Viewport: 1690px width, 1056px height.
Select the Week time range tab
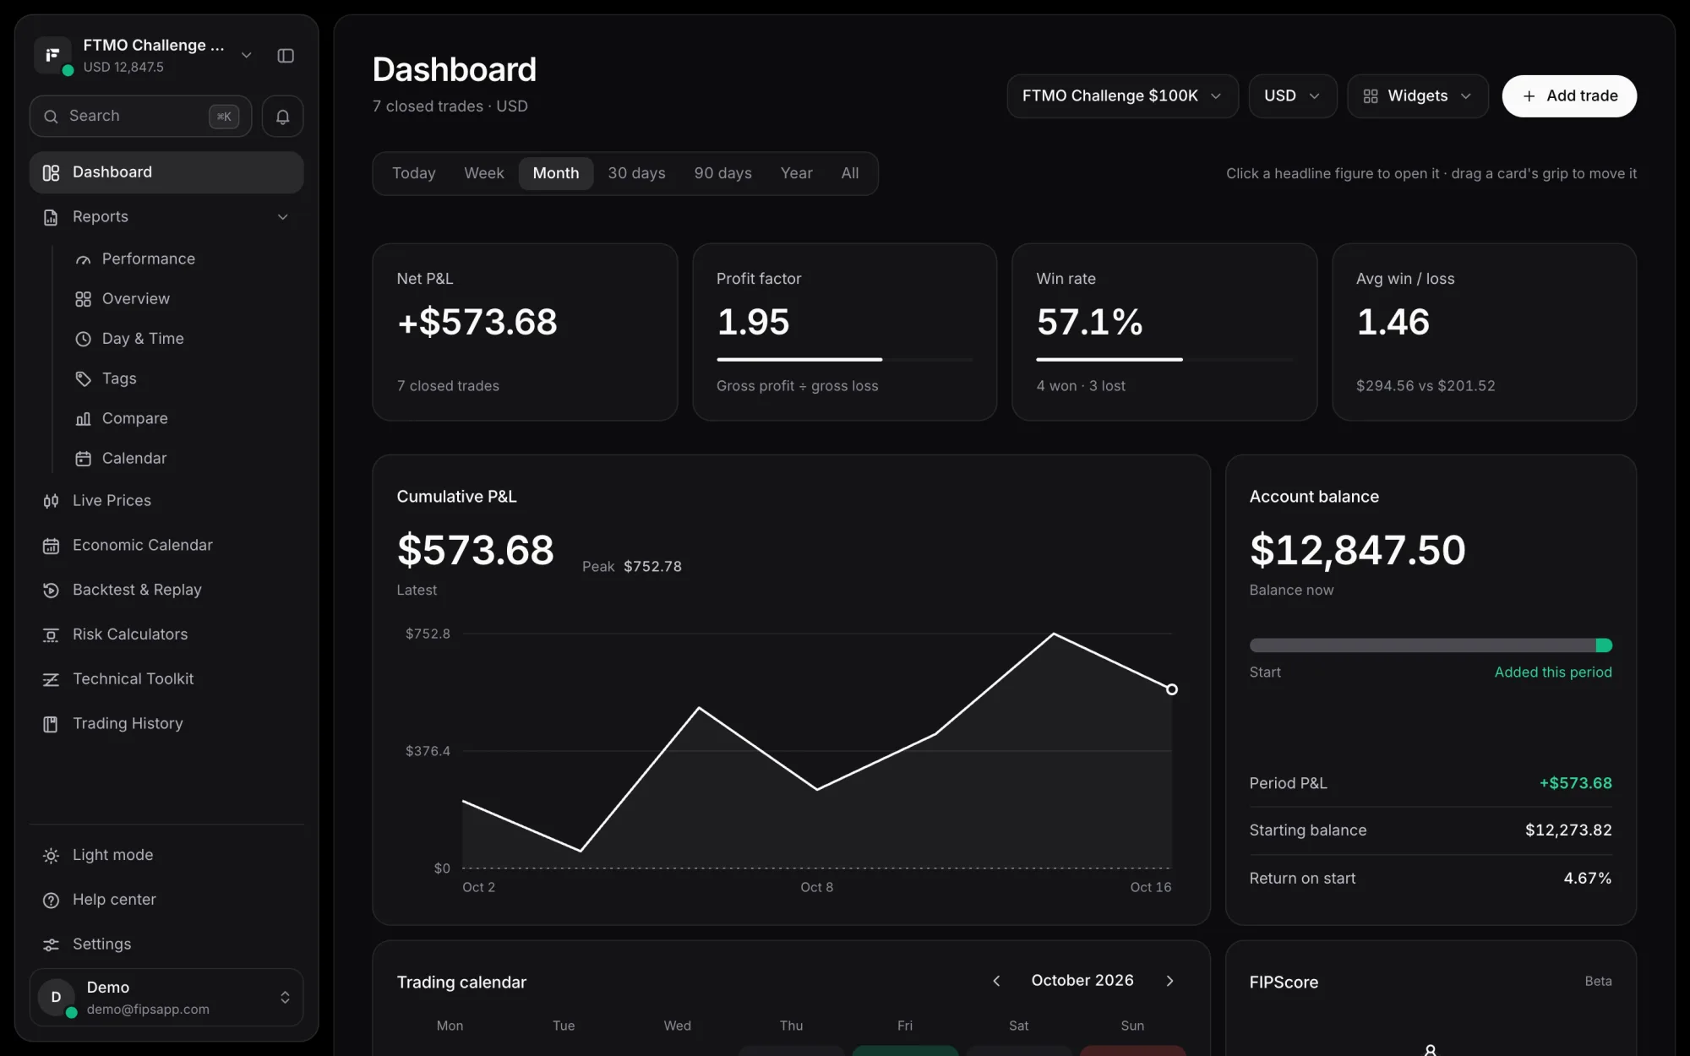484,173
